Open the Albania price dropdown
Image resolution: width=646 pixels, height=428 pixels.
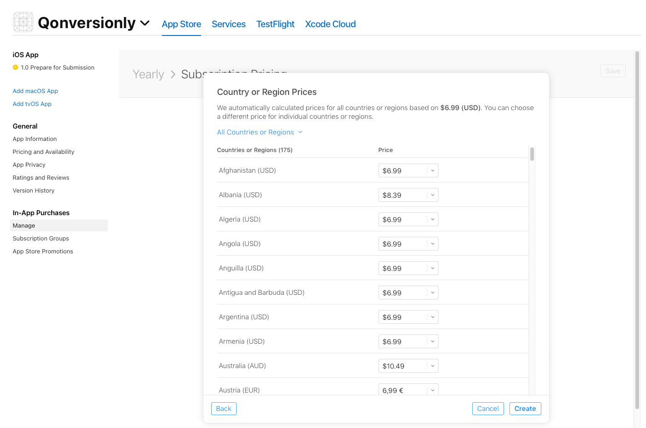[408, 195]
